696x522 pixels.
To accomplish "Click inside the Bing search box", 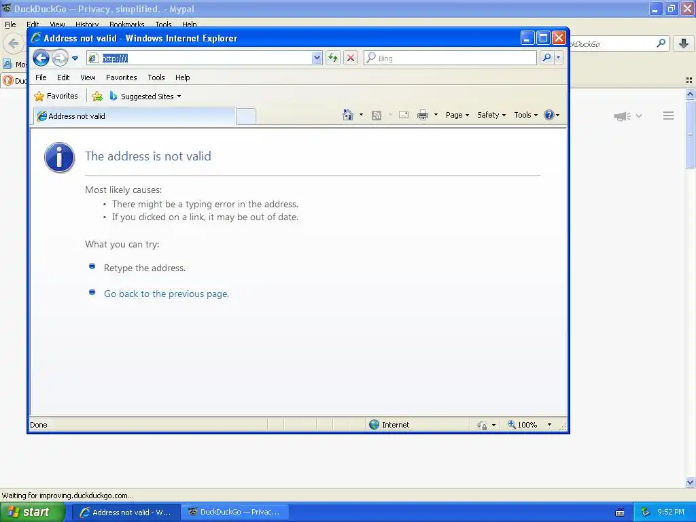I will click(x=450, y=58).
